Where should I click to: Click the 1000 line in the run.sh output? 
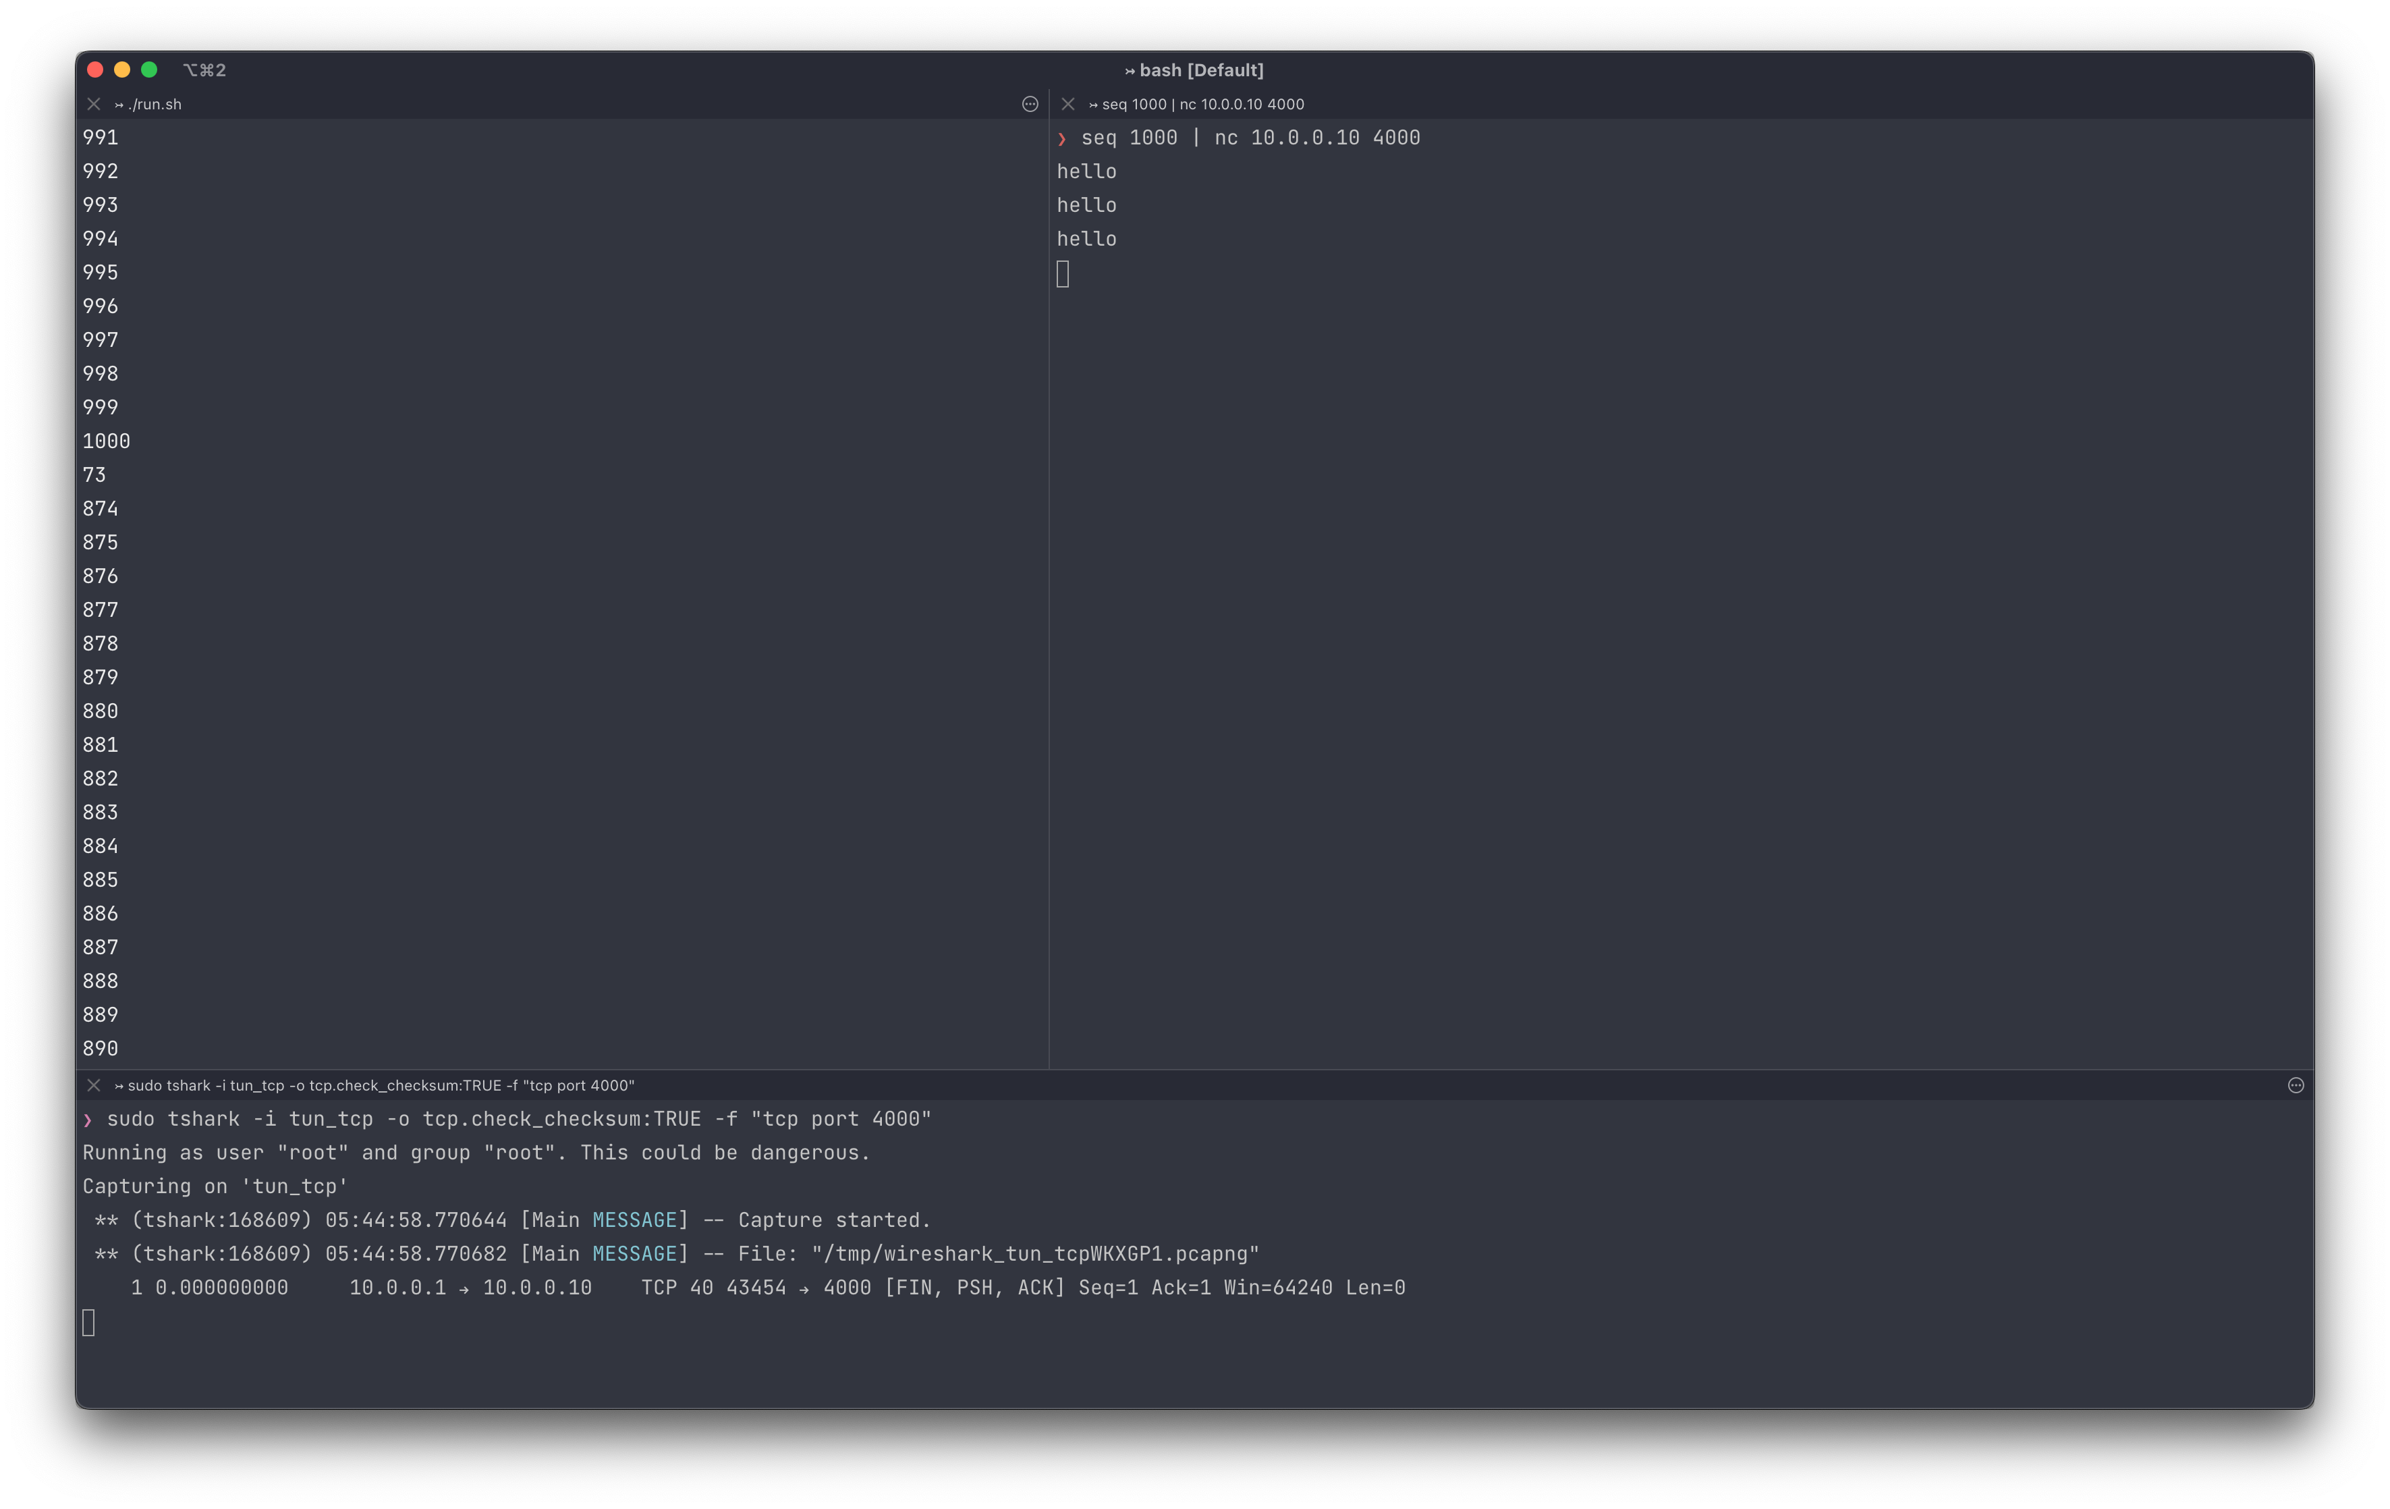[106, 441]
